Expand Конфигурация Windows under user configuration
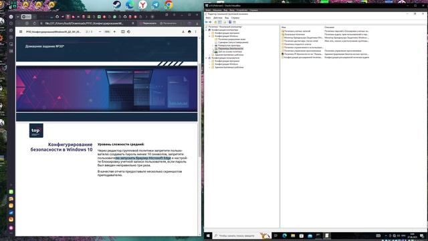Image resolution: width=428 pixels, height=241 pixels. 209,64
